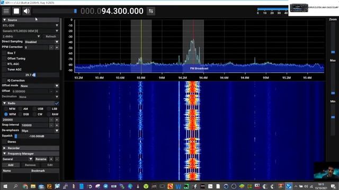This screenshot has height=190, width=339.
Task: Open De-emphasis 50µs dropdown
Action: [40, 131]
